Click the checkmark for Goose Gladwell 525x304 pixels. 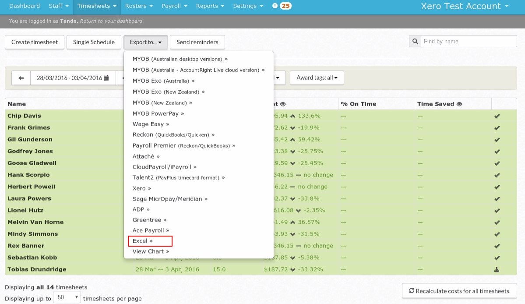coord(497,163)
